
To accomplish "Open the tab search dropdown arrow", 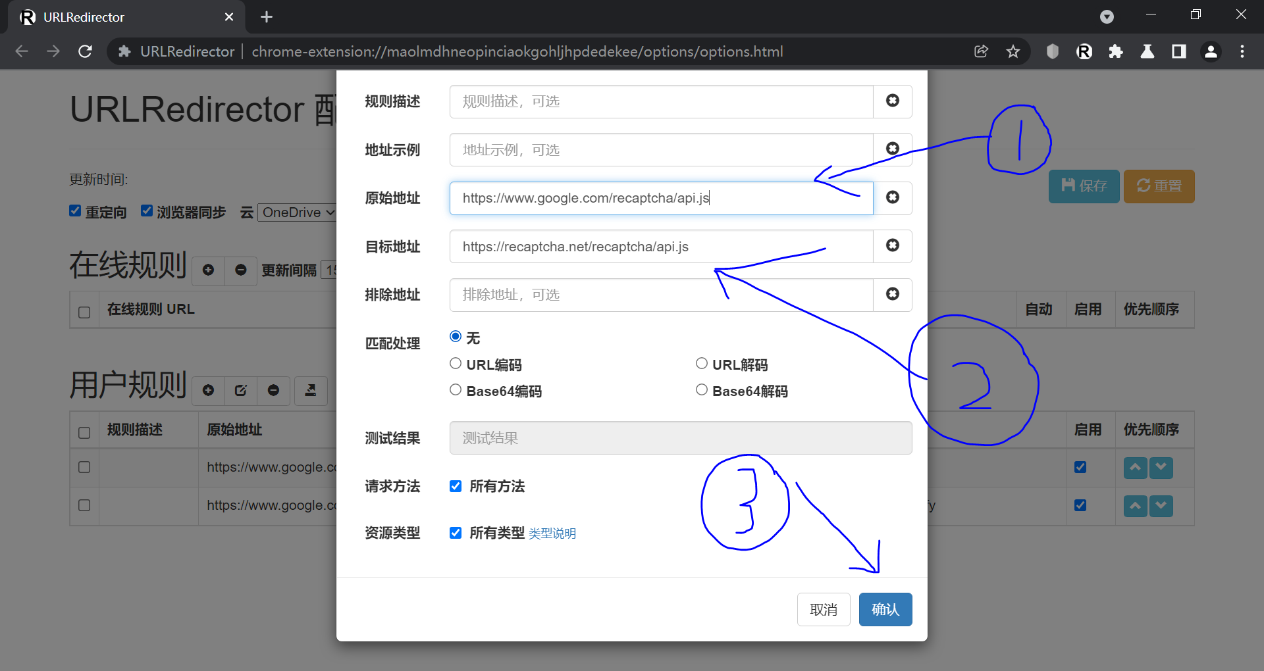I will click(x=1107, y=17).
